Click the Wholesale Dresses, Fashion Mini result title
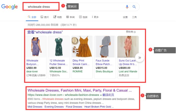 coord(80,90)
